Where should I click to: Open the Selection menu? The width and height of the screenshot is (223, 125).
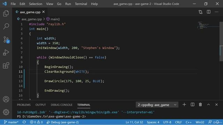point(36,4)
